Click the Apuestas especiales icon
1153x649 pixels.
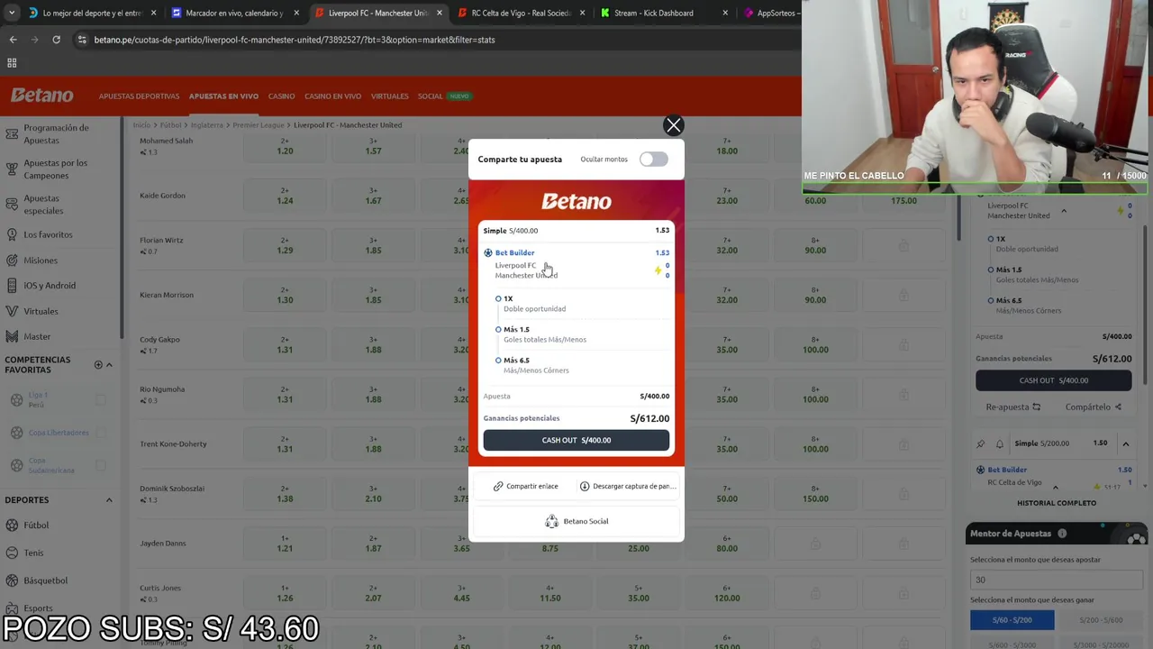pos(12,204)
